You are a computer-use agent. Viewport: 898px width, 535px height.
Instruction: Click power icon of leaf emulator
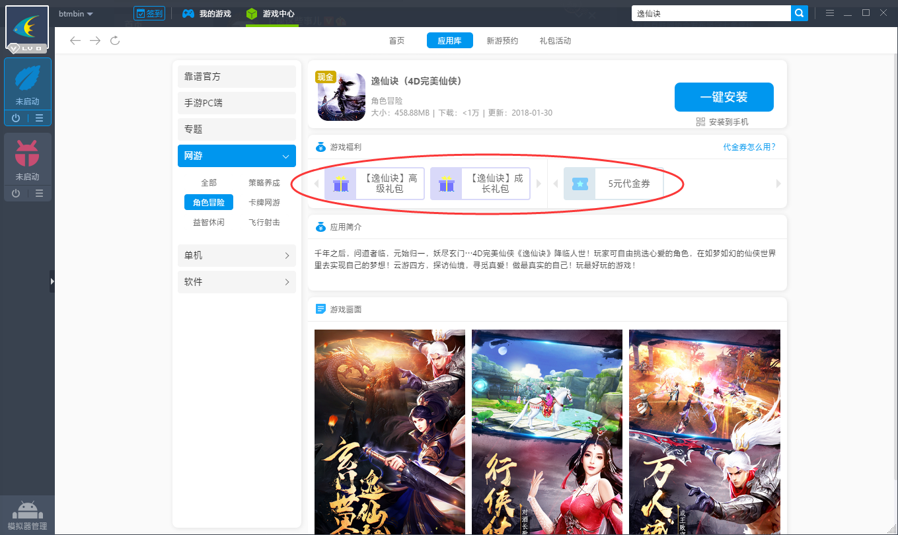point(16,118)
